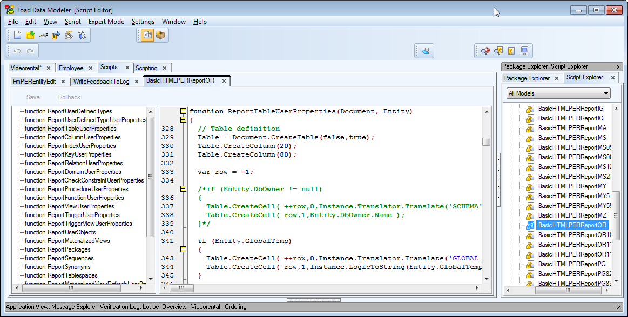Collapse the Entity.DbOwner comment block fold marker
The height and width of the screenshot is (317, 628).
[x=183, y=189]
